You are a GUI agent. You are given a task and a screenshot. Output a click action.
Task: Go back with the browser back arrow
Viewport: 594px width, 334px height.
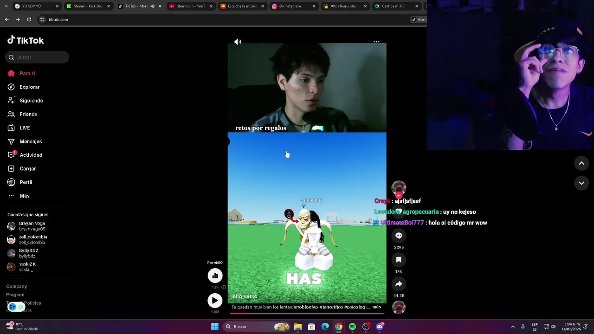pos(6,19)
